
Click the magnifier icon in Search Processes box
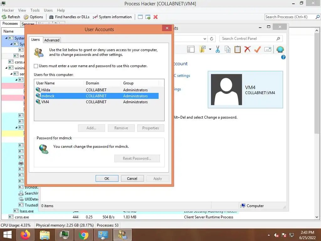point(318,17)
